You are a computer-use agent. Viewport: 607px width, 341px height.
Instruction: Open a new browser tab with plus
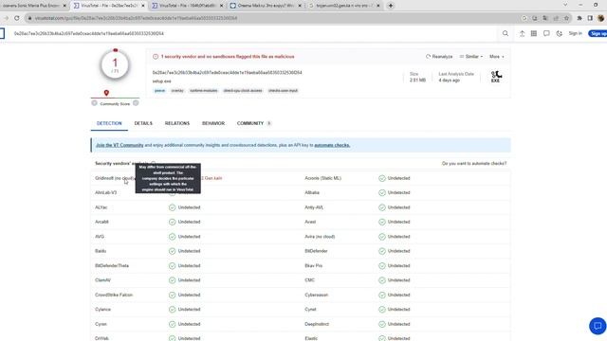[390, 6]
